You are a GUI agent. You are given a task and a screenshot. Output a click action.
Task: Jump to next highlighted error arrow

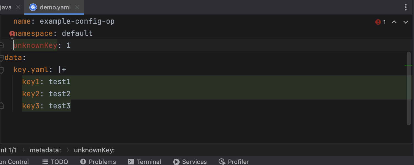(x=405, y=22)
